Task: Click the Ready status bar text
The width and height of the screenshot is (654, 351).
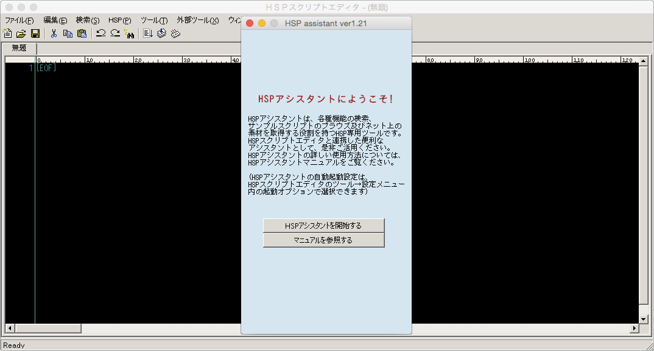Action: pyautogui.click(x=14, y=345)
